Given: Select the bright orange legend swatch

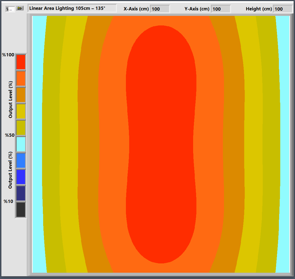Looking at the screenshot, I should (21, 79).
